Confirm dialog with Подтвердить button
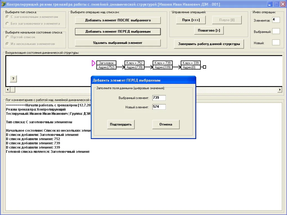The width and height of the screenshot is (287, 215). click(121, 124)
